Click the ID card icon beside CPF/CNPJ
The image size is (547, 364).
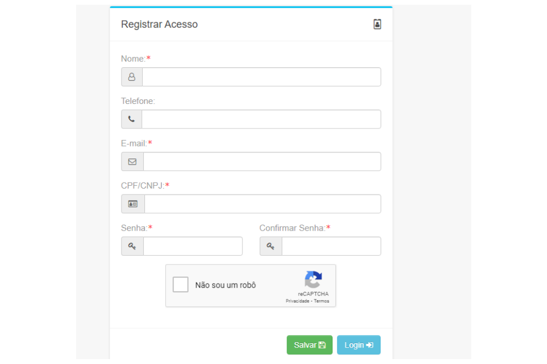(133, 204)
